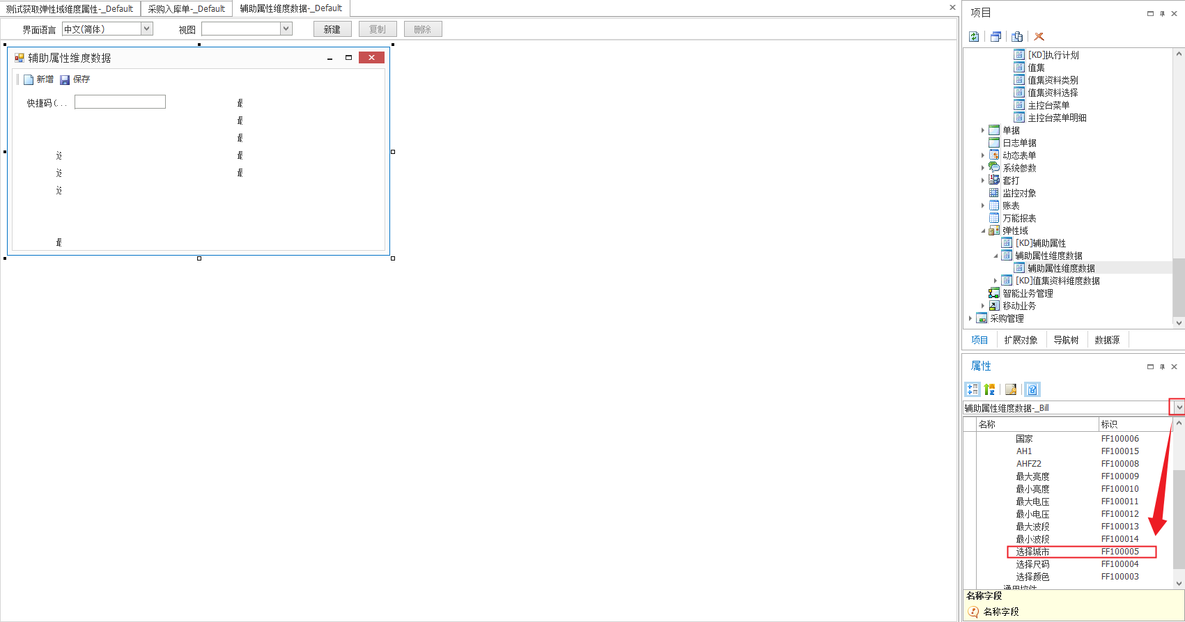Viewport: 1185px width, 622px height.
Task: Sort properties alphabetically with the A-Z icon
Action: click(989, 389)
